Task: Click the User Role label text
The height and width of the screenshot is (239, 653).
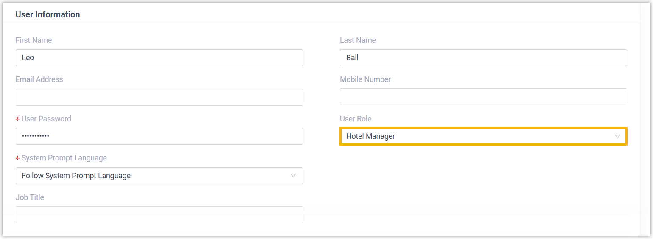Action: pos(356,119)
